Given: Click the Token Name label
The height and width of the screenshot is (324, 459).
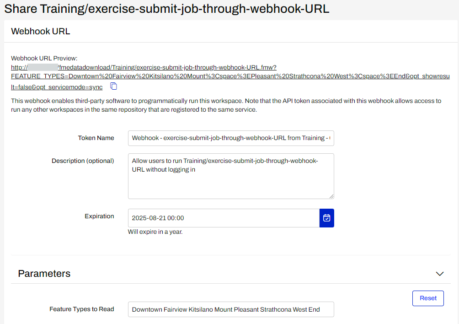Looking at the screenshot, I should pyautogui.click(x=96, y=138).
